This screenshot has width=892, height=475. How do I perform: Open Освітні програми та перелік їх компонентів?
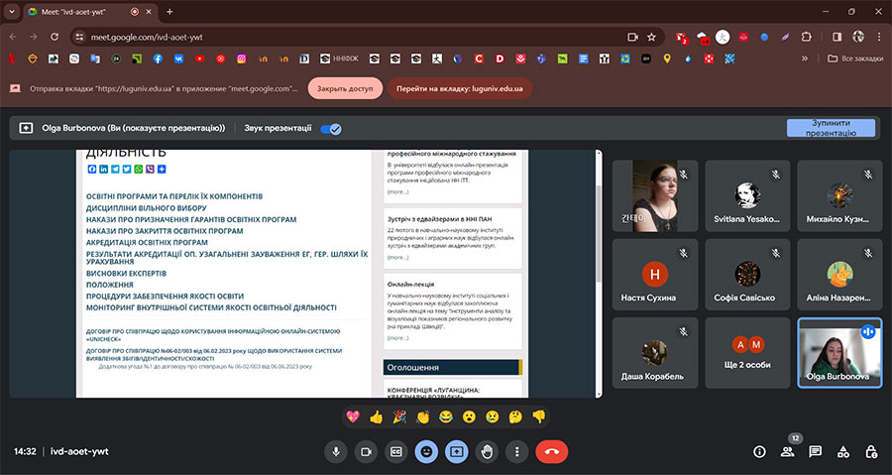pyautogui.click(x=174, y=196)
